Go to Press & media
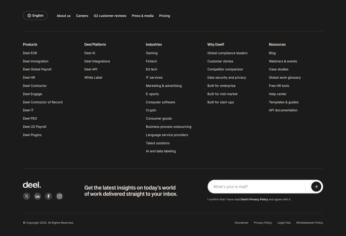 [142, 16]
